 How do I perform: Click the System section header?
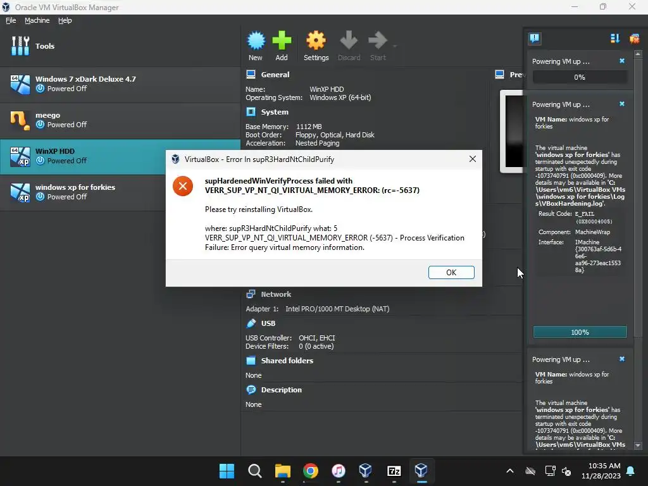coord(275,112)
